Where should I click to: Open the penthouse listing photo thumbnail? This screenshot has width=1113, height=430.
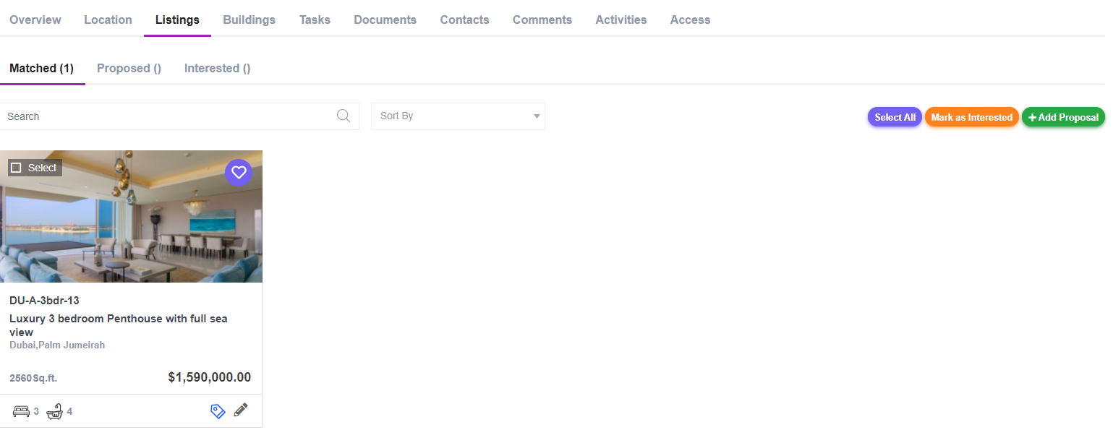tap(130, 224)
